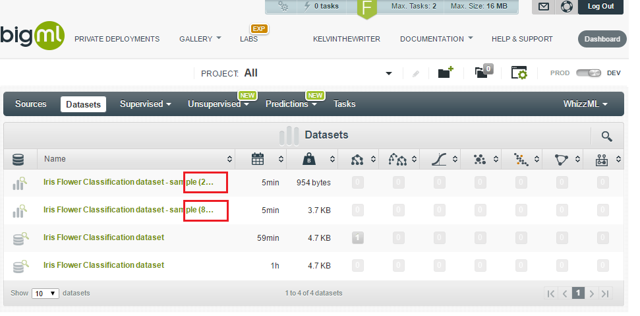Click the anomalies scatter column header icon

tap(521, 160)
